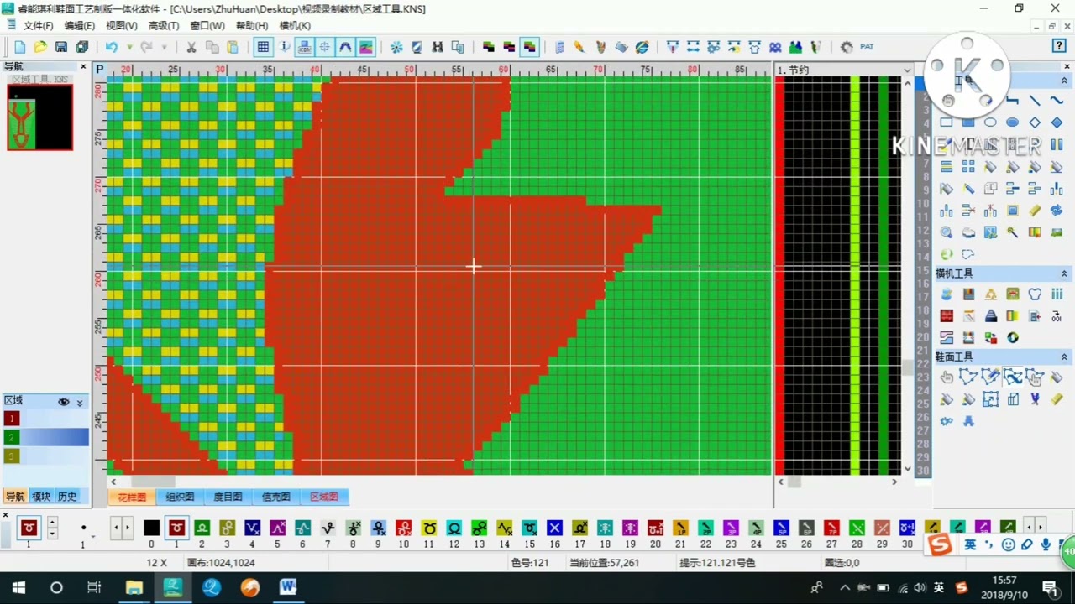Select the straight line drawing tool
This screenshot has height=604, width=1075.
pos(1035,101)
